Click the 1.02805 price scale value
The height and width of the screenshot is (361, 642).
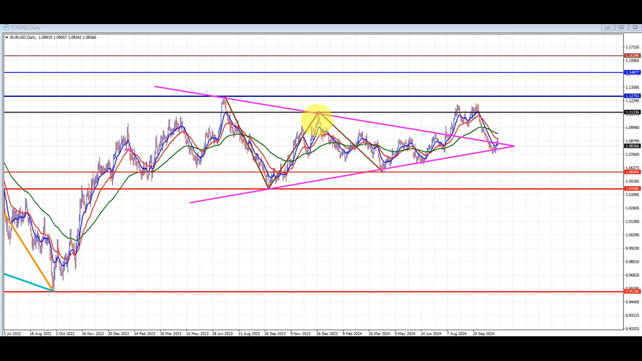click(632, 208)
